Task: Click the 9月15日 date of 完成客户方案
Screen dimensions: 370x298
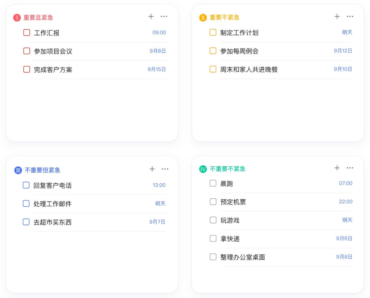Action: pos(156,69)
